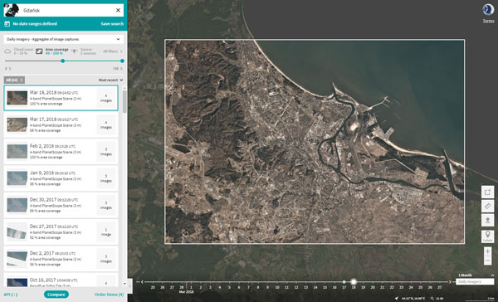Click the area coverage filter icon
498x302 pixels.
pos(39,51)
